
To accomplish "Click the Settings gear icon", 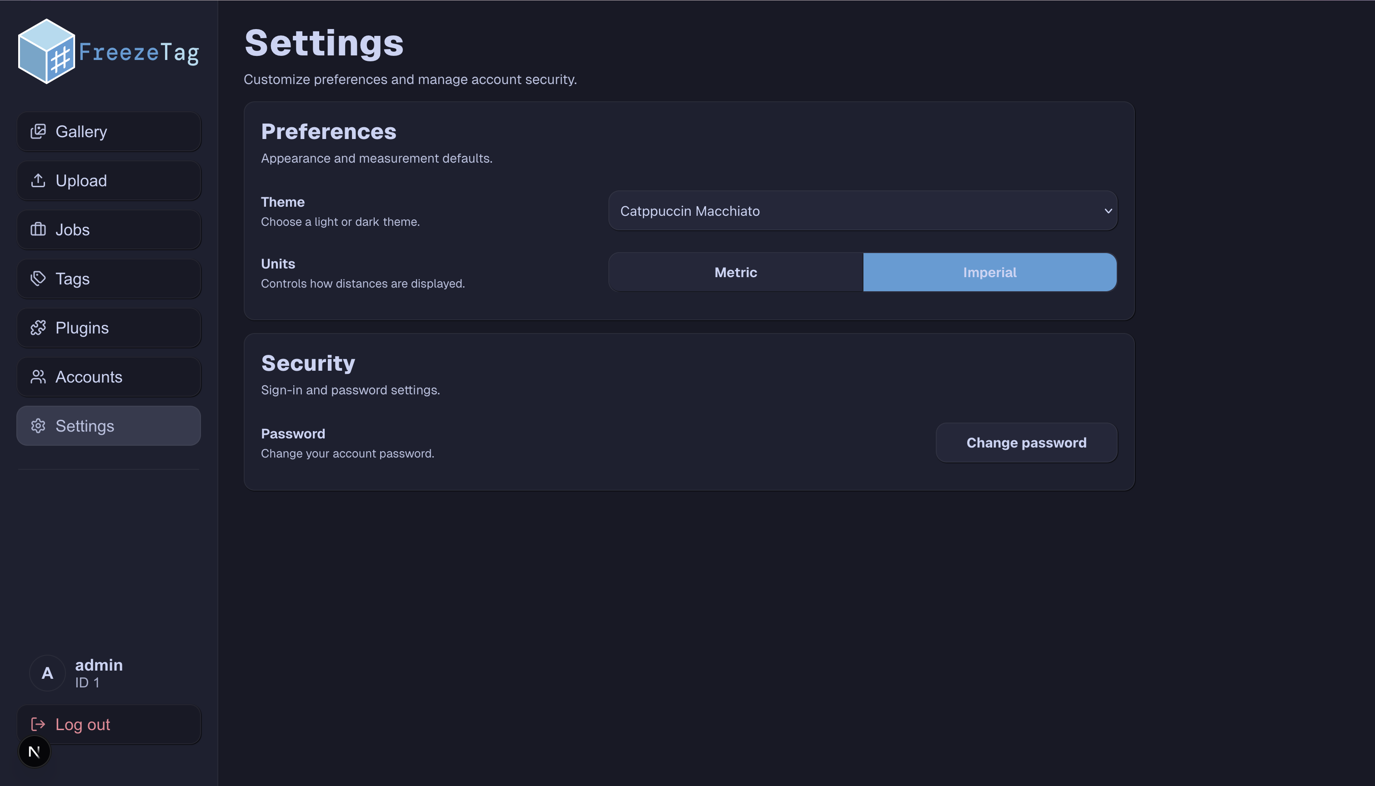I will [x=38, y=426].
